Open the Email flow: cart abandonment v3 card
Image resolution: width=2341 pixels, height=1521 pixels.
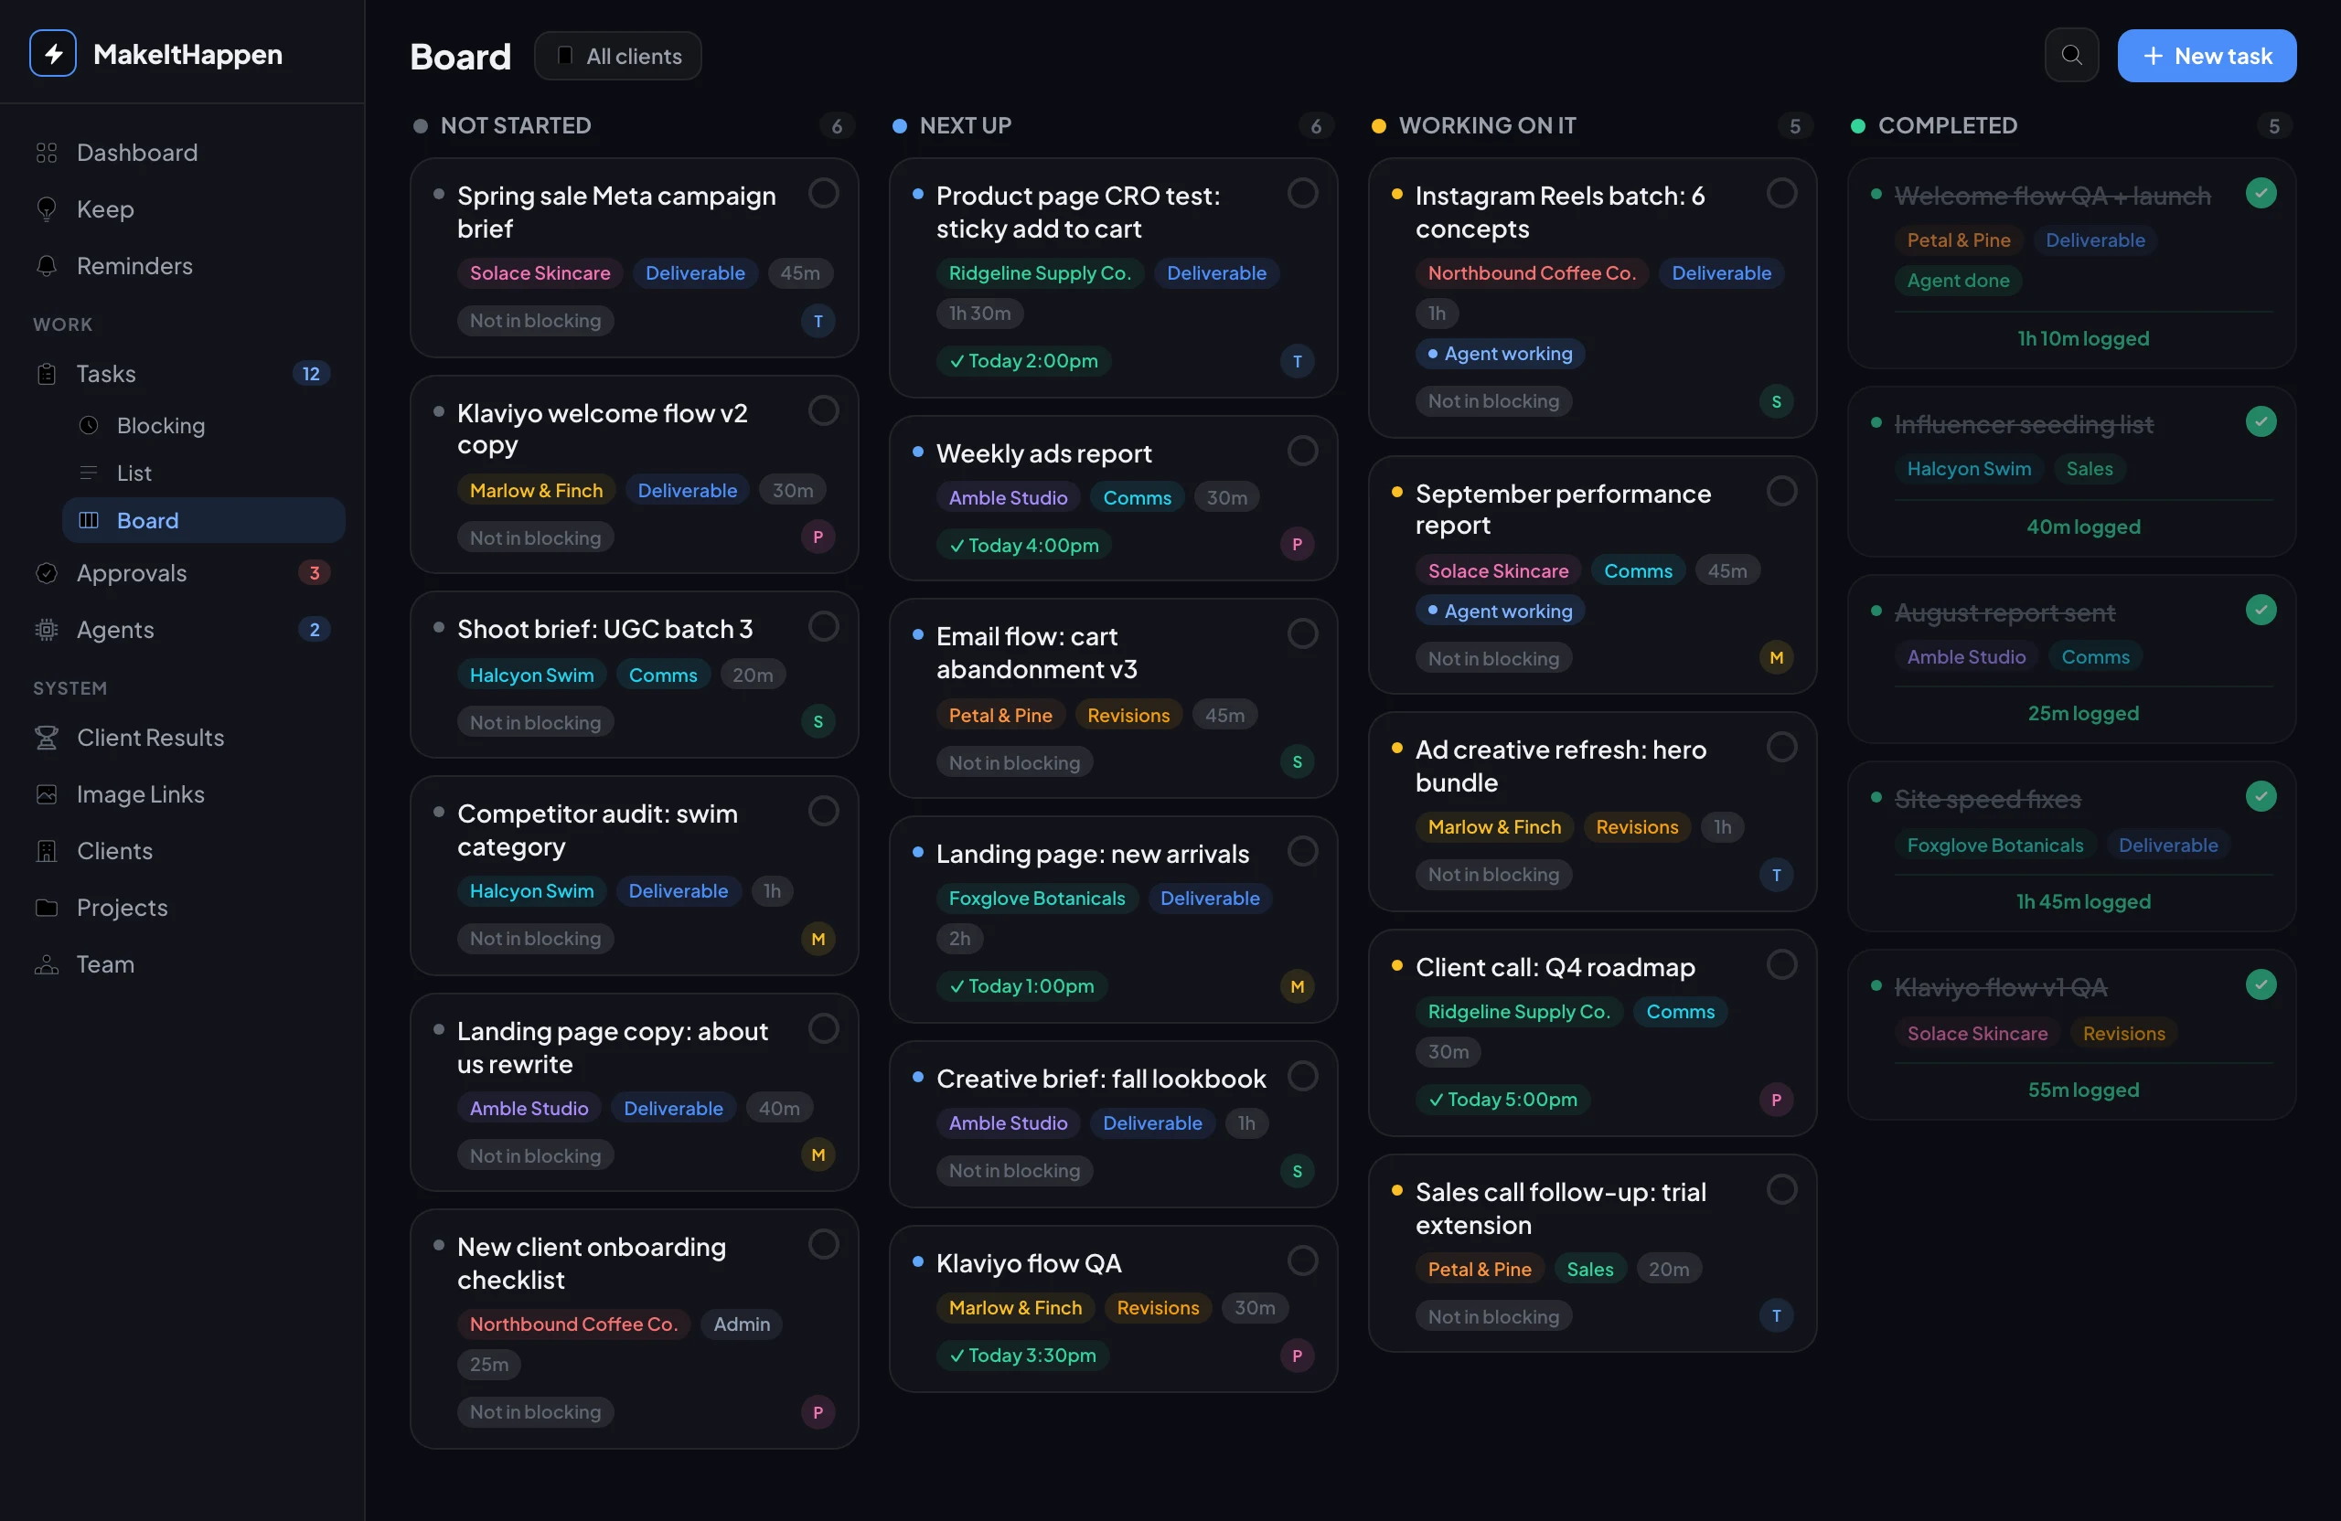[x=1113, y=698]
